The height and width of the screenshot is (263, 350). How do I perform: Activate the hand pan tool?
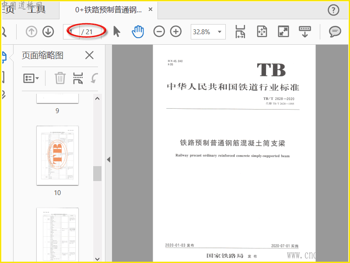click(138, 32)
